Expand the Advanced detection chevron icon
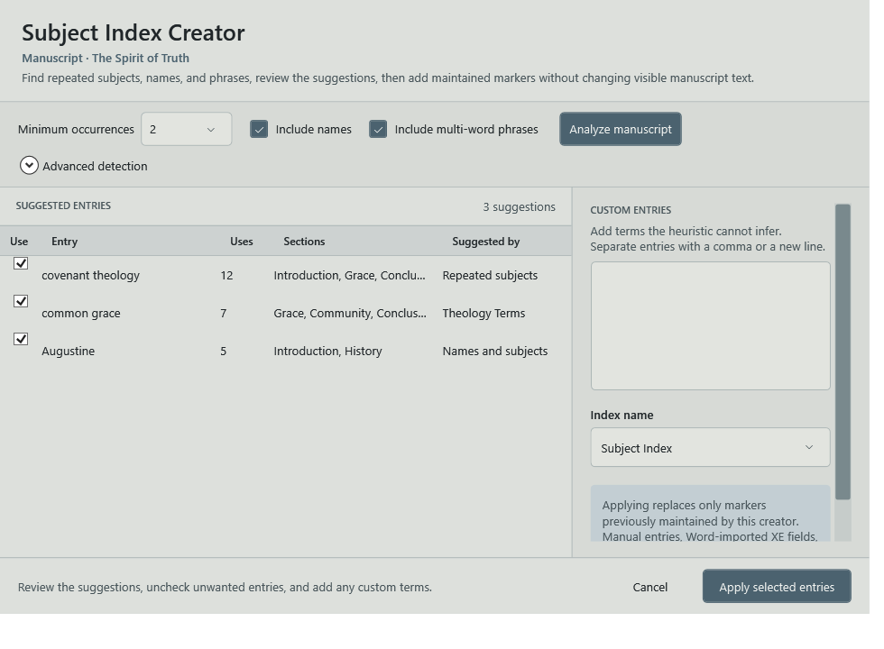The image size is (884, 649). coord(29,166)
